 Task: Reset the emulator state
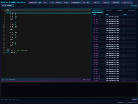coord(66,2)
